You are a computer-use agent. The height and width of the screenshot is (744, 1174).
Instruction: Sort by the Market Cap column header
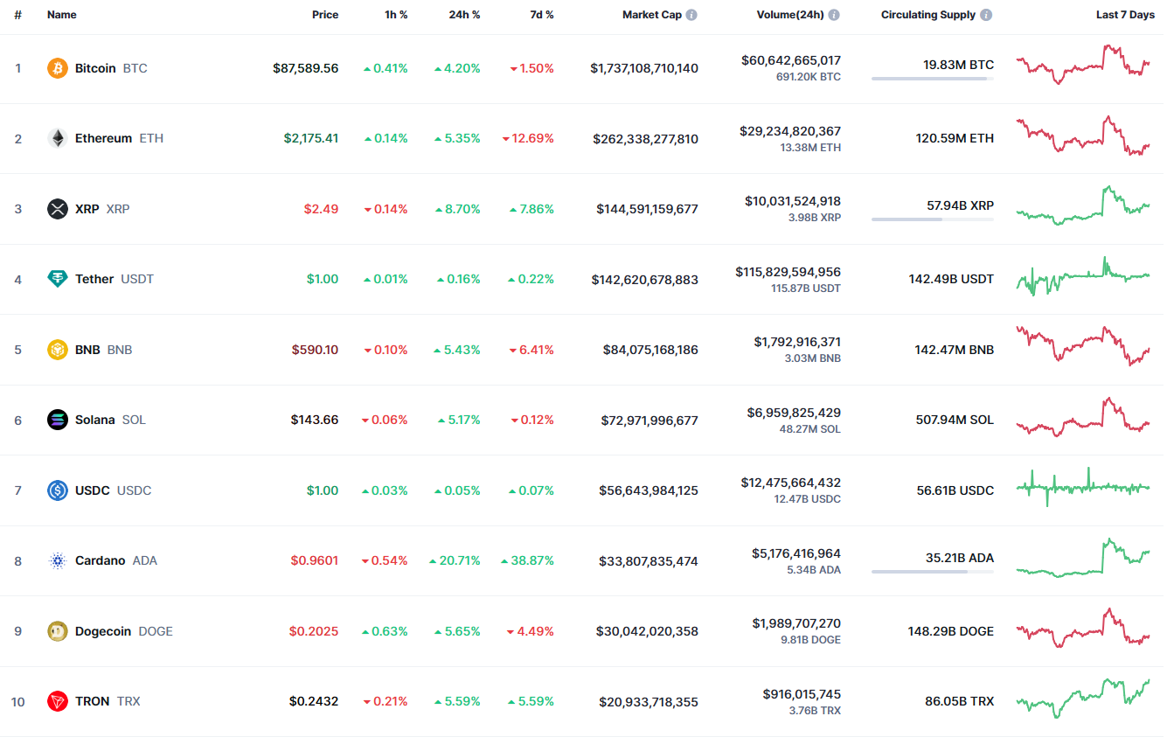coord(652,15)
